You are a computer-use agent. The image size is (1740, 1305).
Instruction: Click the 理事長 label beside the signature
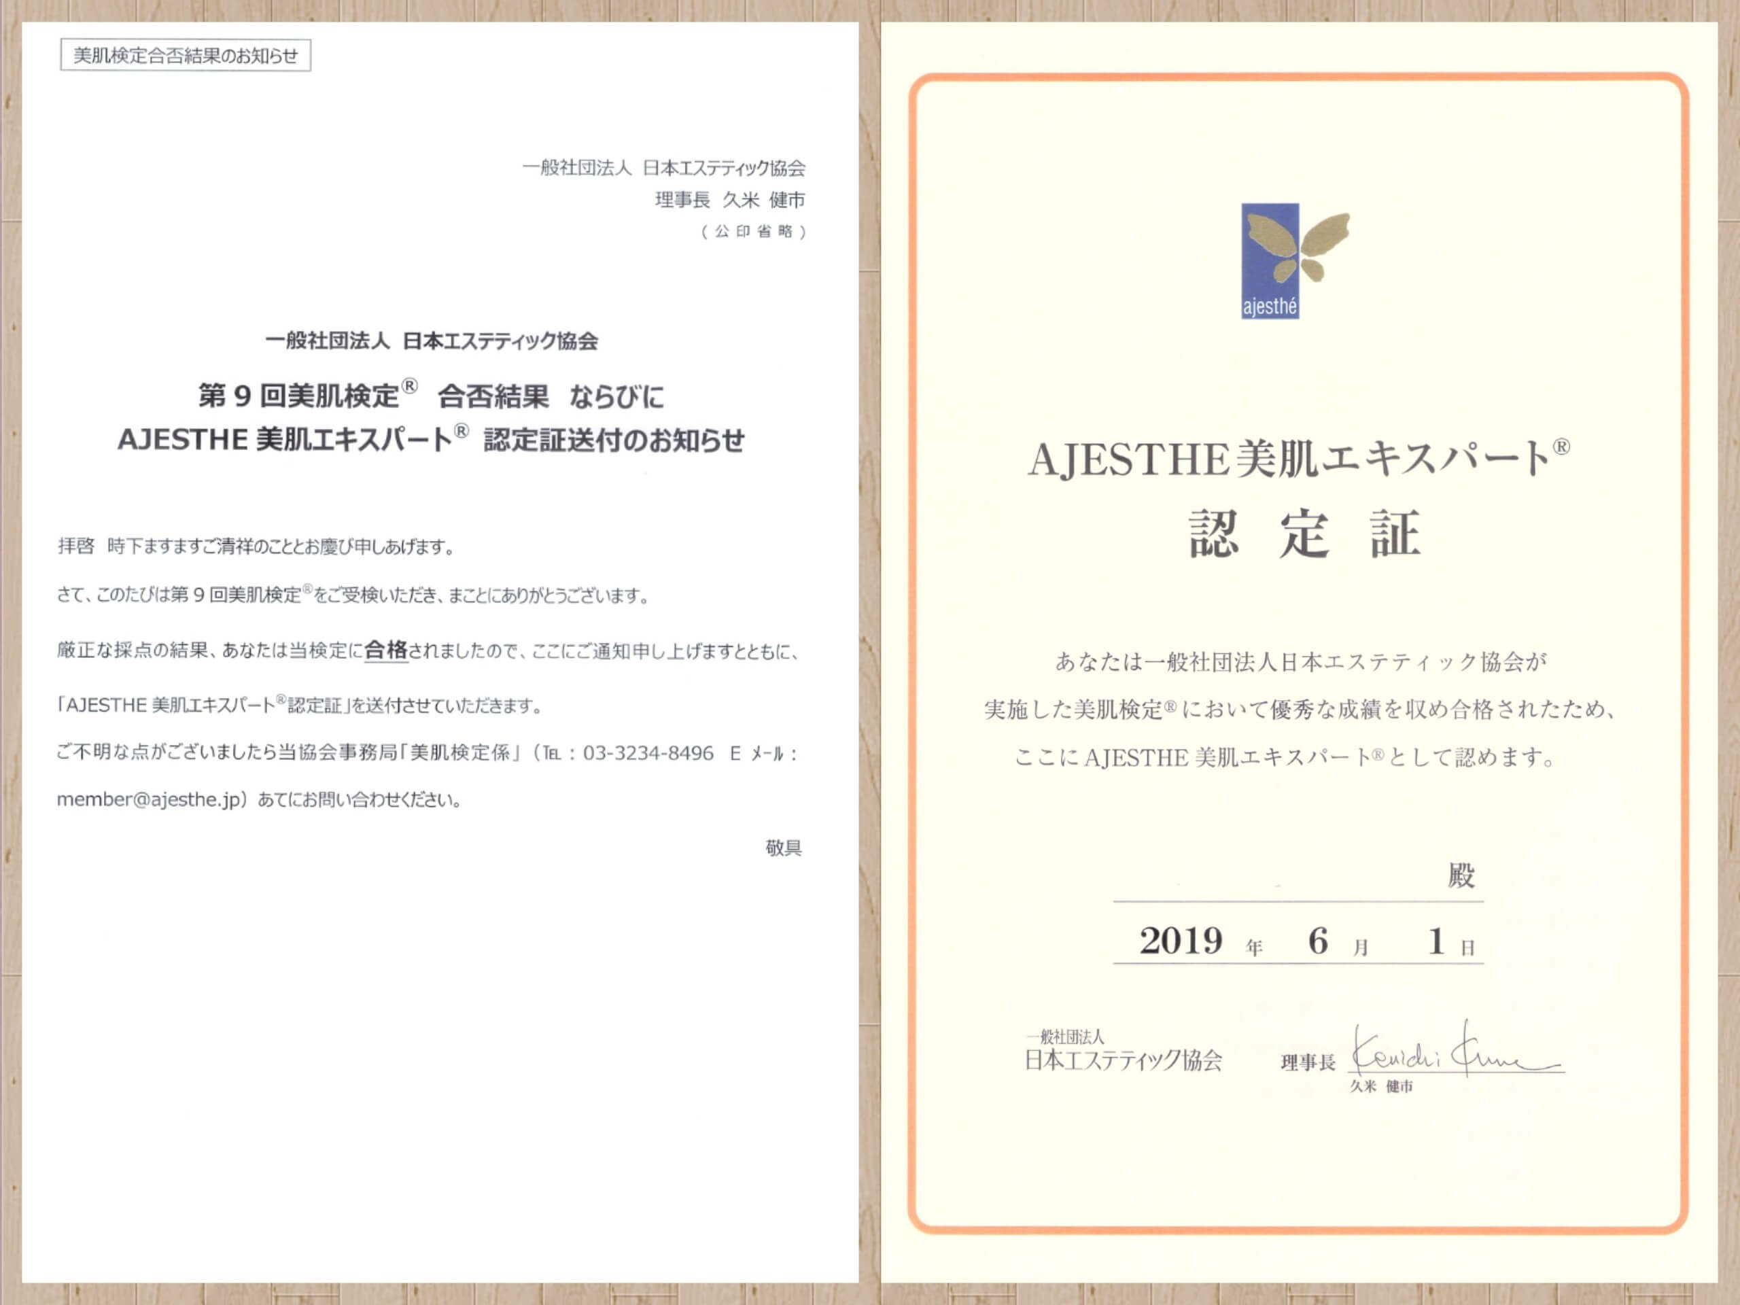1308,1063
